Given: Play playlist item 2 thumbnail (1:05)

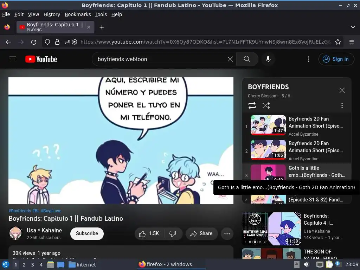Looking at the screenshot, I should point(268,150).
